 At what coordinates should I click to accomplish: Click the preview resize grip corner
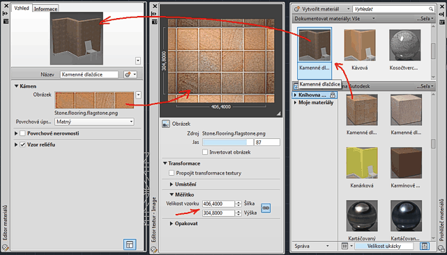(278, 113)
